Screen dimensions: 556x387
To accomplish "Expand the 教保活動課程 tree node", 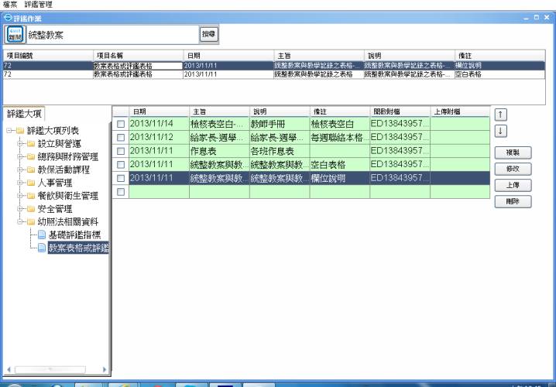I will pos(20,170).
